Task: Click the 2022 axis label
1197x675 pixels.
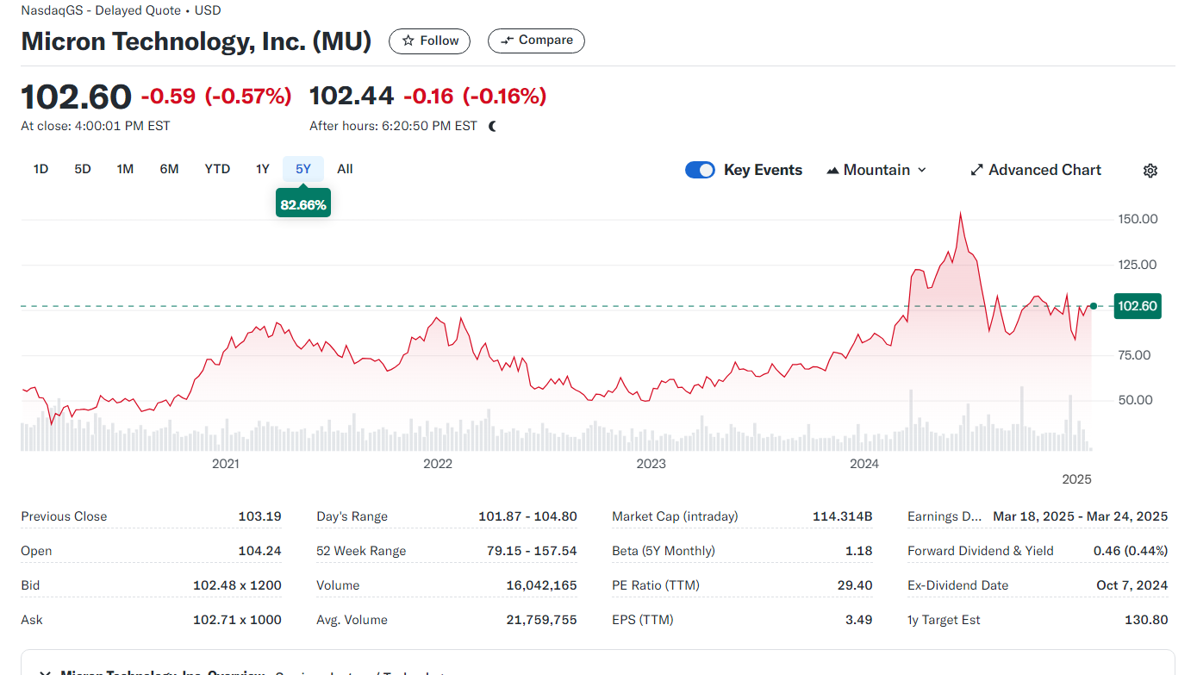Action: (x=438, y=464)
